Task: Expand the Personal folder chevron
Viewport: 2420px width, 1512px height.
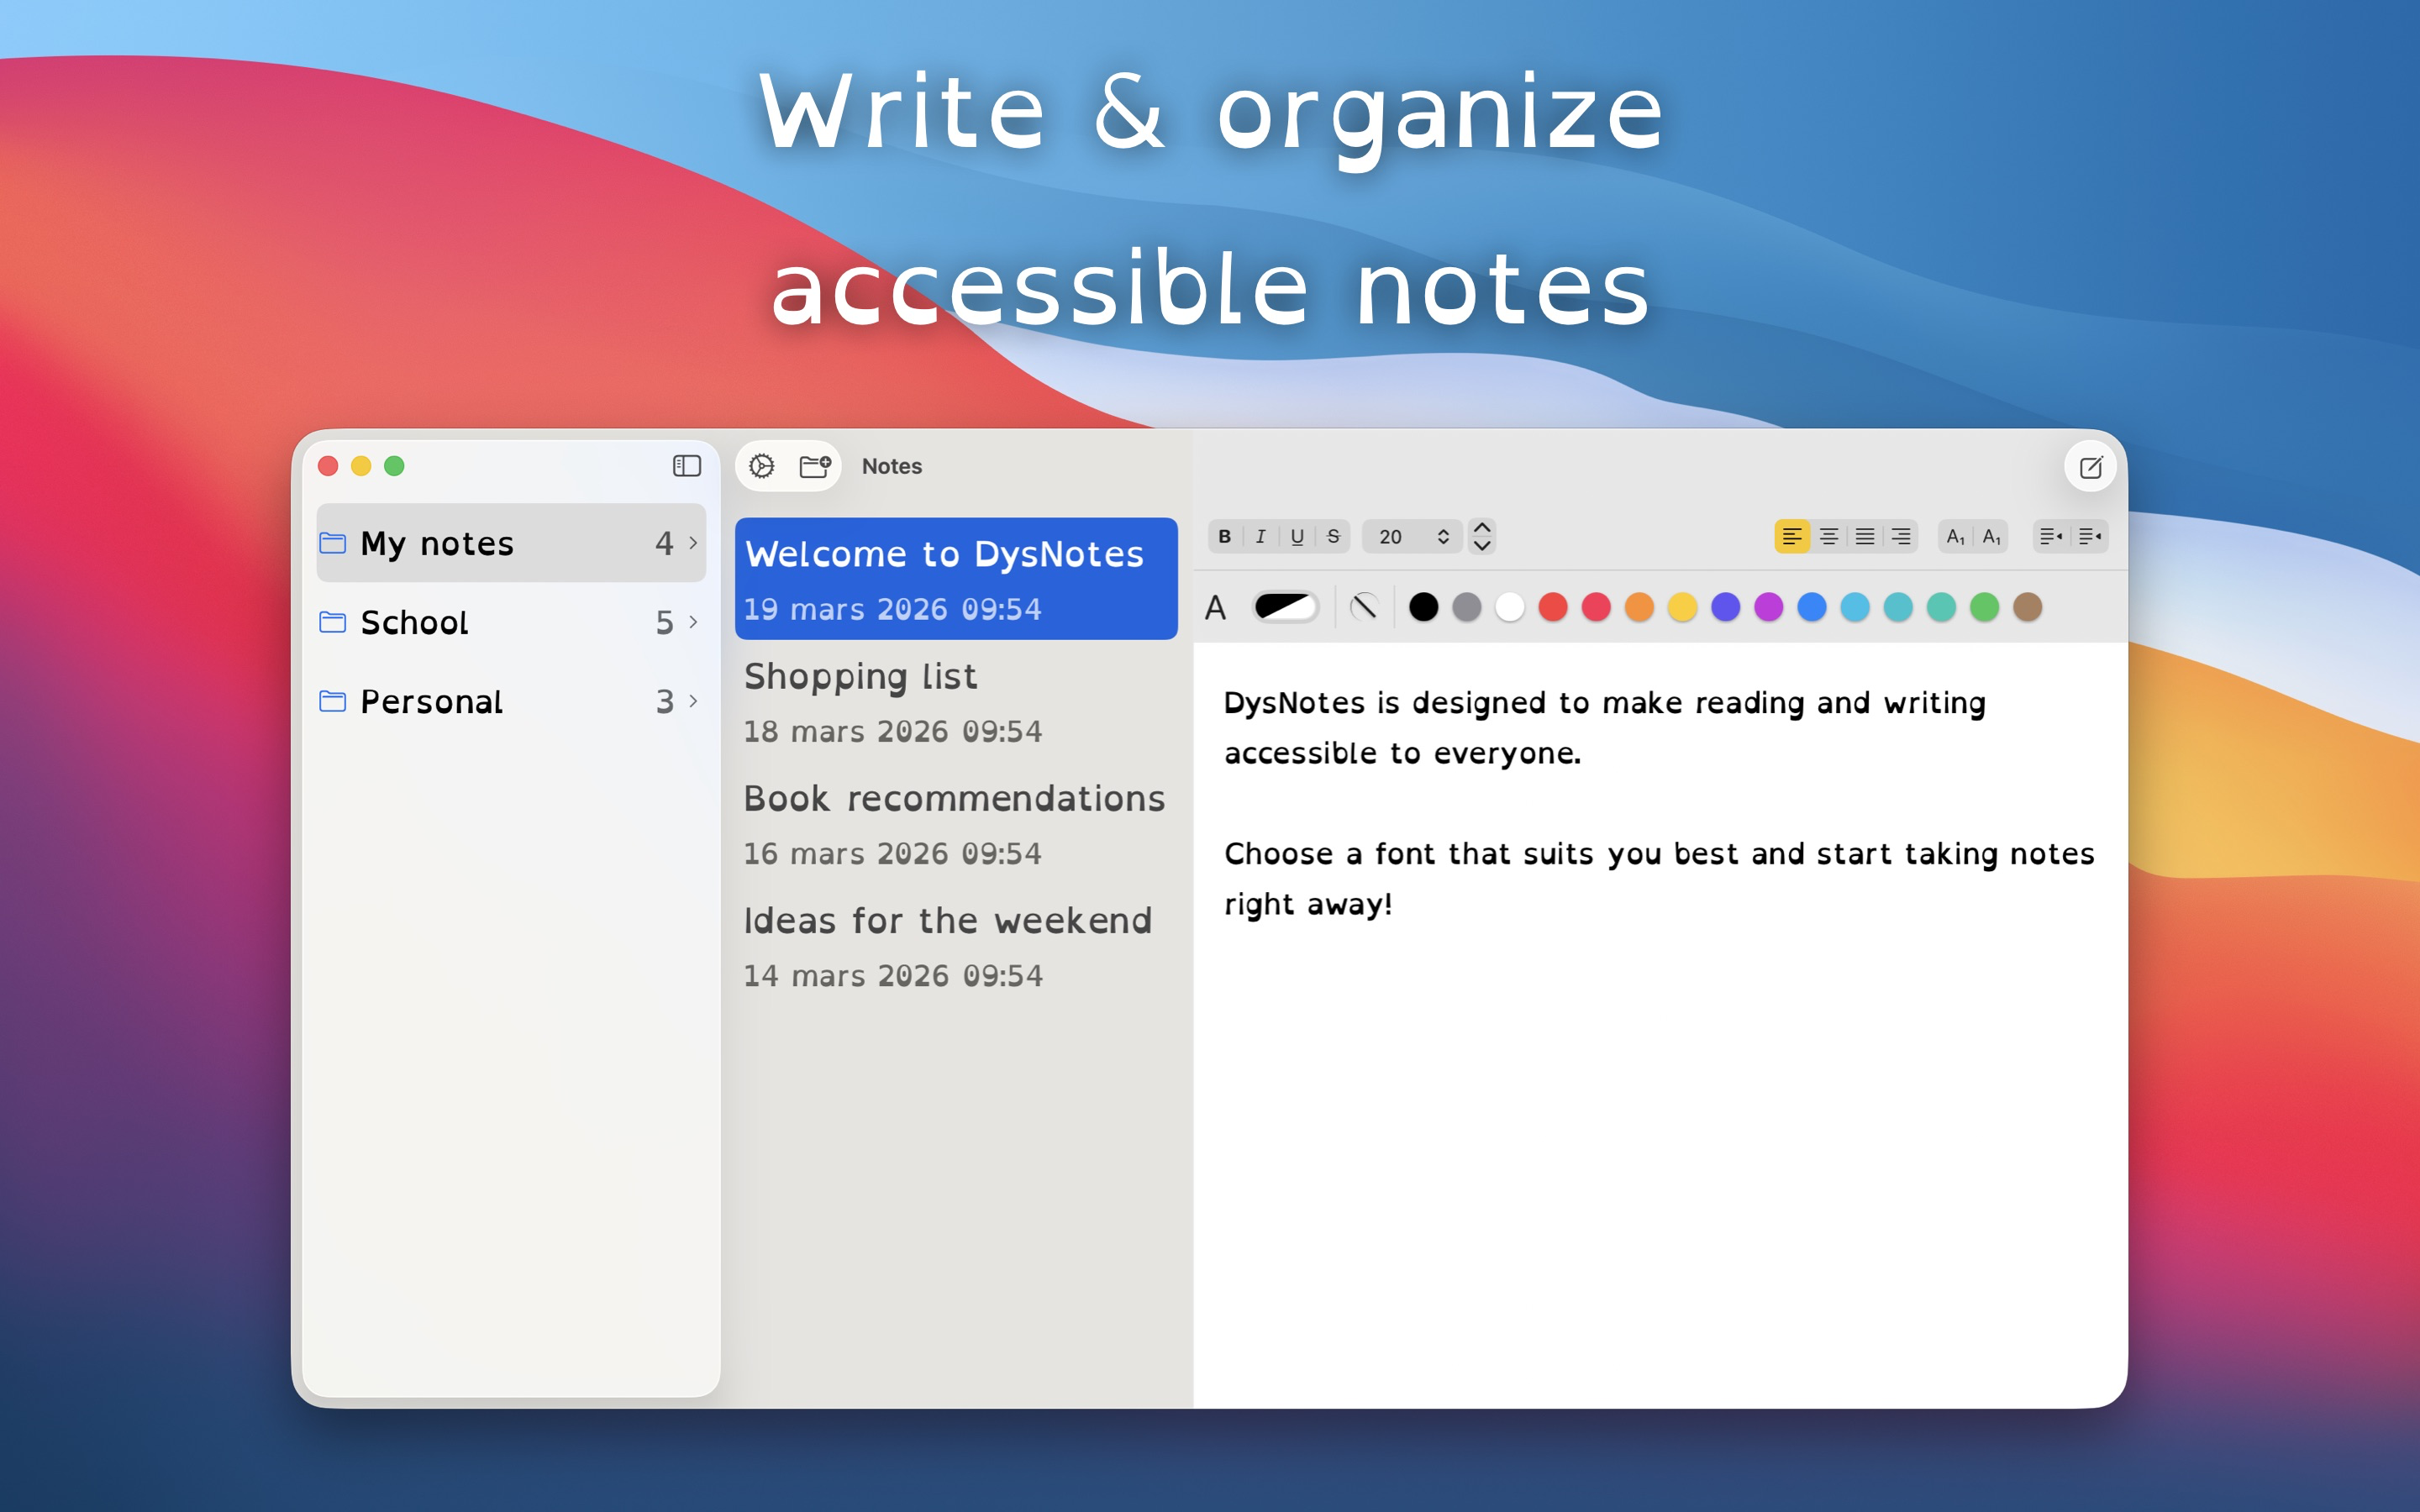Action: click(x=693, y=701)
